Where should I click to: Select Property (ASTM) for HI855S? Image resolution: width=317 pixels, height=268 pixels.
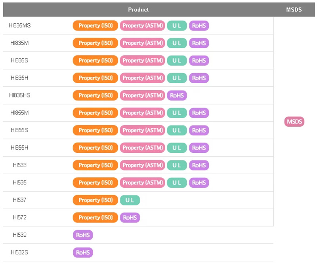(142, 130)
